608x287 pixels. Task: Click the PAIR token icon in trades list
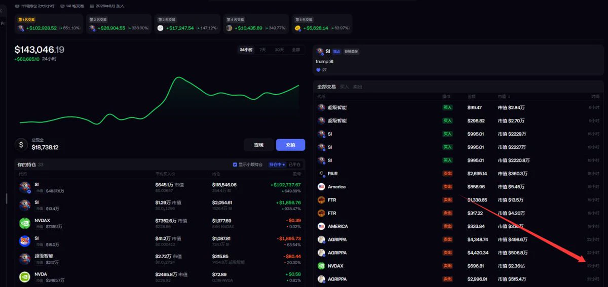[321, 174]
